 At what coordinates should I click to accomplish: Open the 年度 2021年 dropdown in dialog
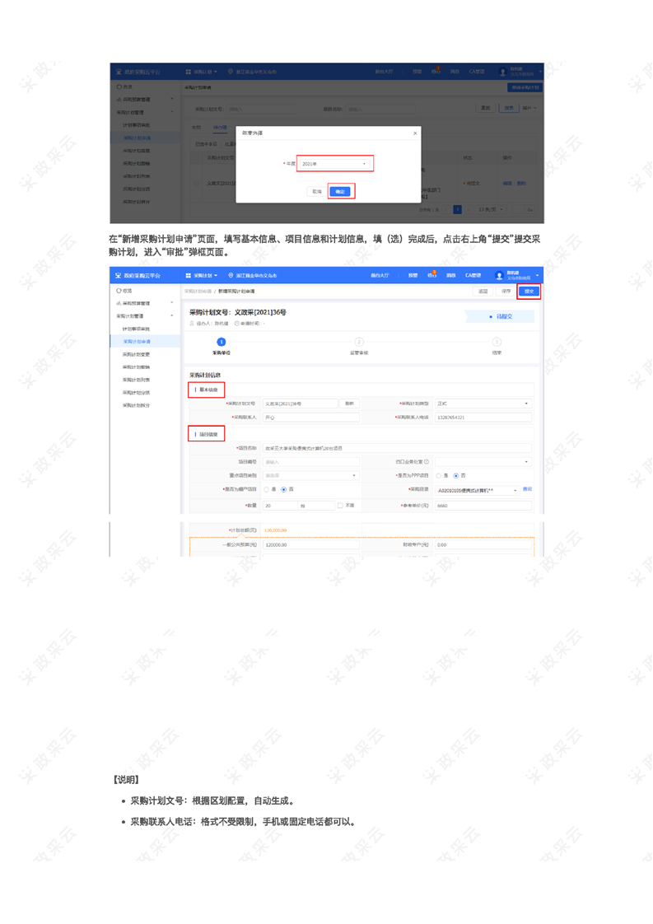(x=334, y=164)
